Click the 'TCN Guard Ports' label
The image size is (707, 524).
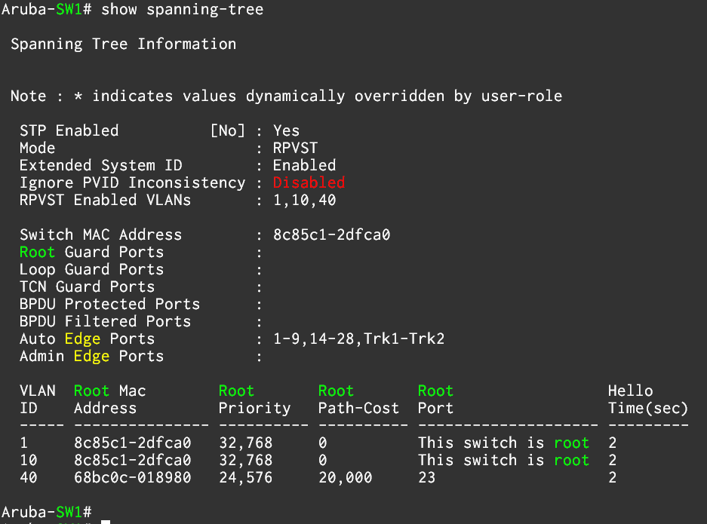(x=87, y=287)
